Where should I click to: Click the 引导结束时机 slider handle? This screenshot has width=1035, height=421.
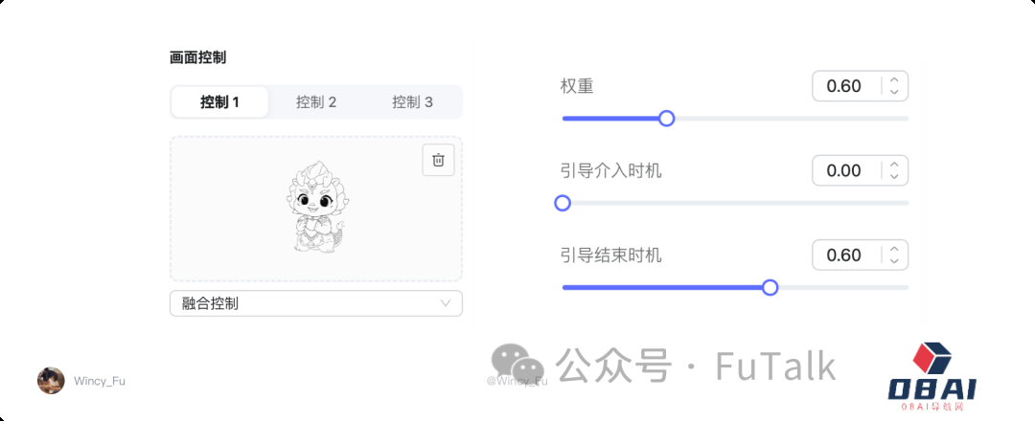[x=770, y=287]
